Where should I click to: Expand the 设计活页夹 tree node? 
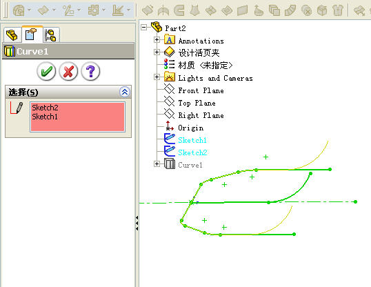[157, 52]
